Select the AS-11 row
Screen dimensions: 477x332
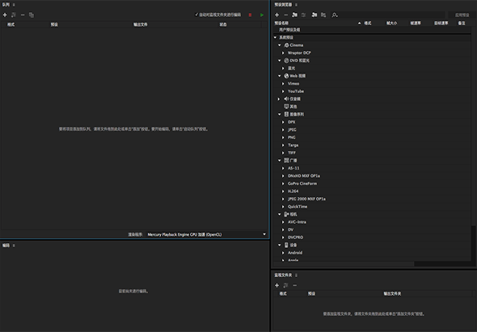(372, 168)
